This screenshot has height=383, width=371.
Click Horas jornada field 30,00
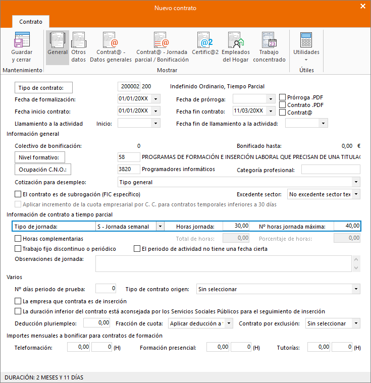(236, 226)
